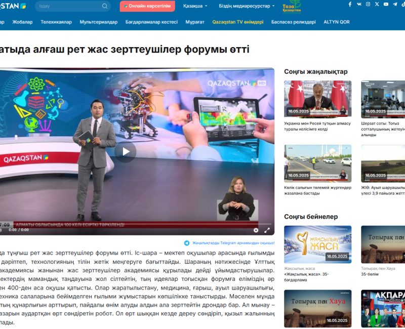Click the grey Топырақ пен Хауа category label
The width and height of the screenshot is (405, 329).
pyautogui.click(x=378, y=268)
